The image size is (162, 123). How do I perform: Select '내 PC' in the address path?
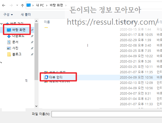click(40, 5)
